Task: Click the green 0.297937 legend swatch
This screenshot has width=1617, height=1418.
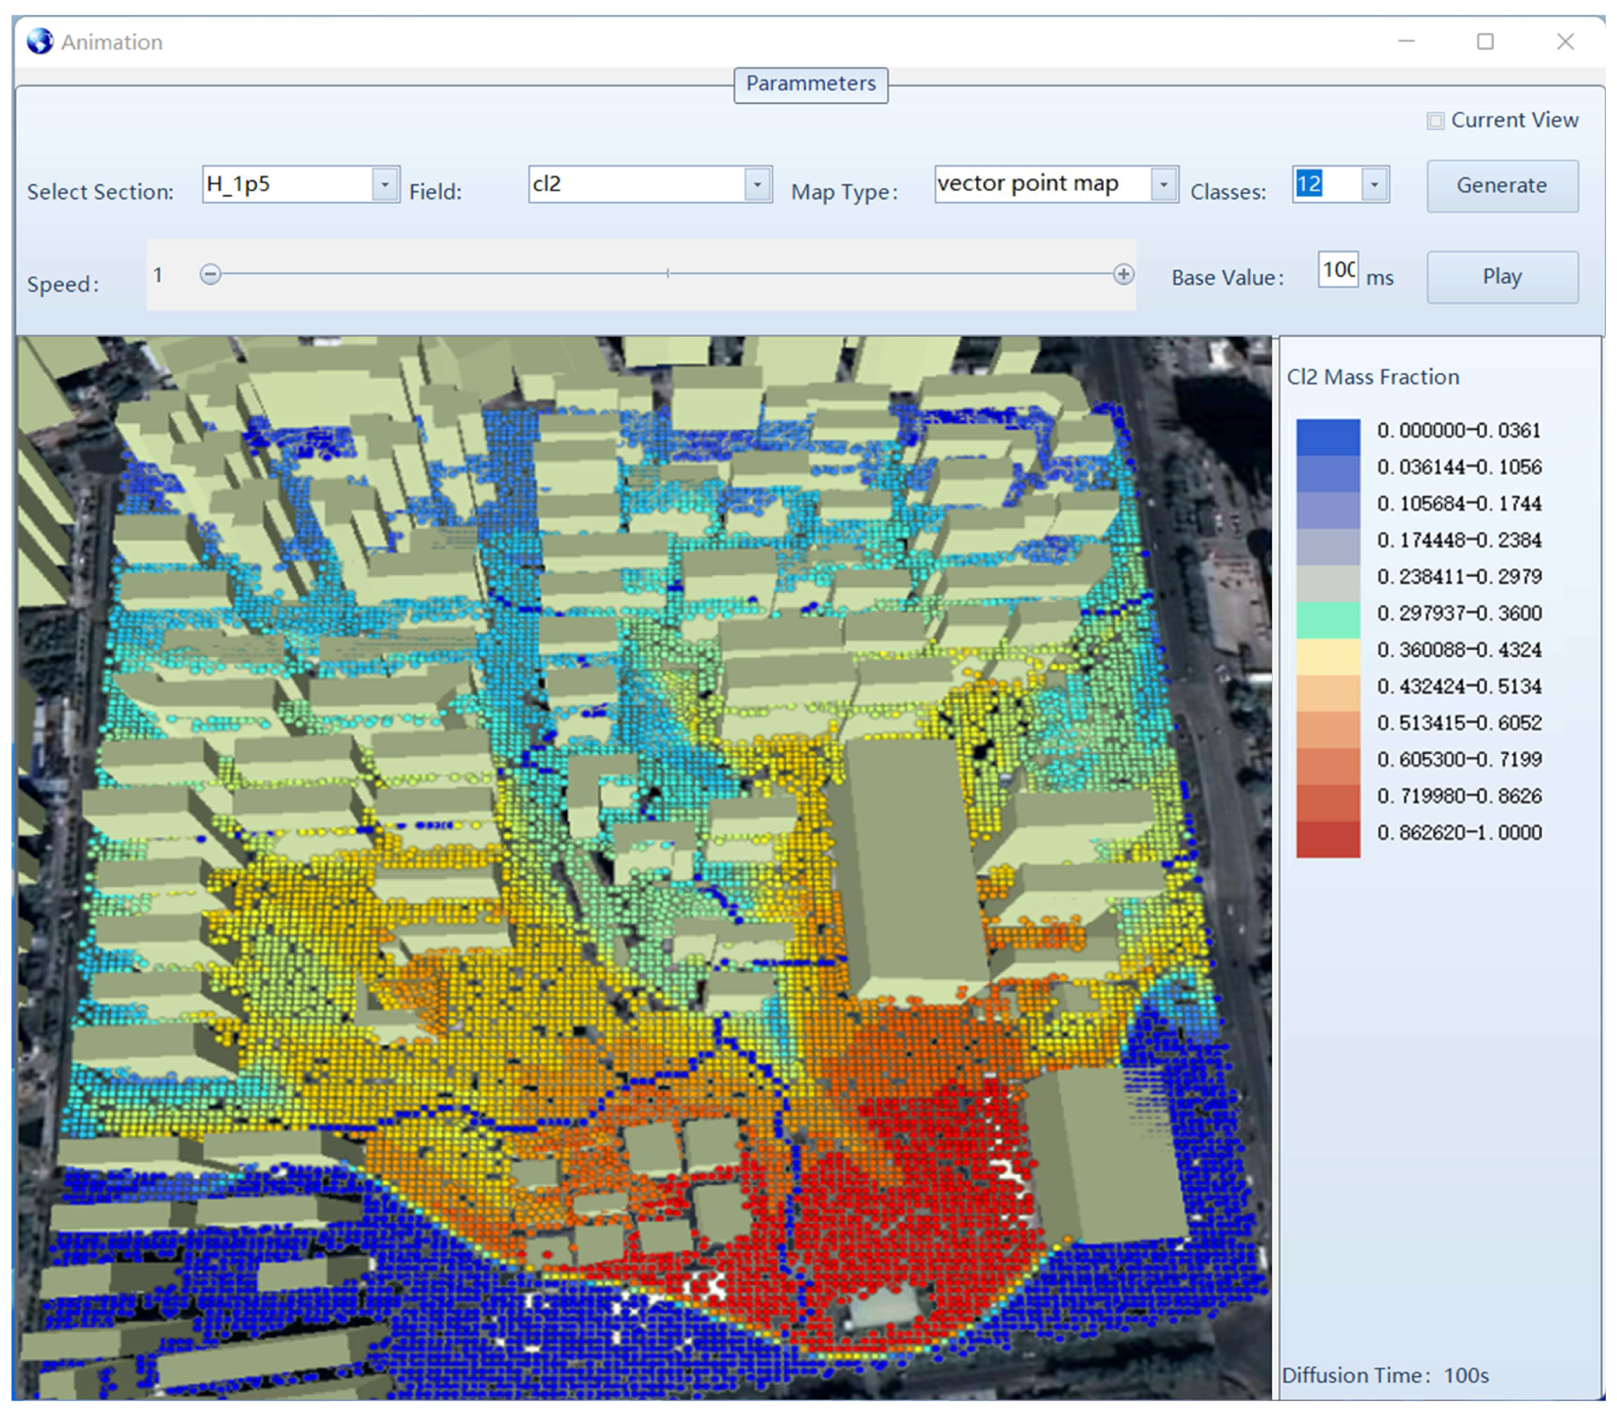Action: point(1328,619)
